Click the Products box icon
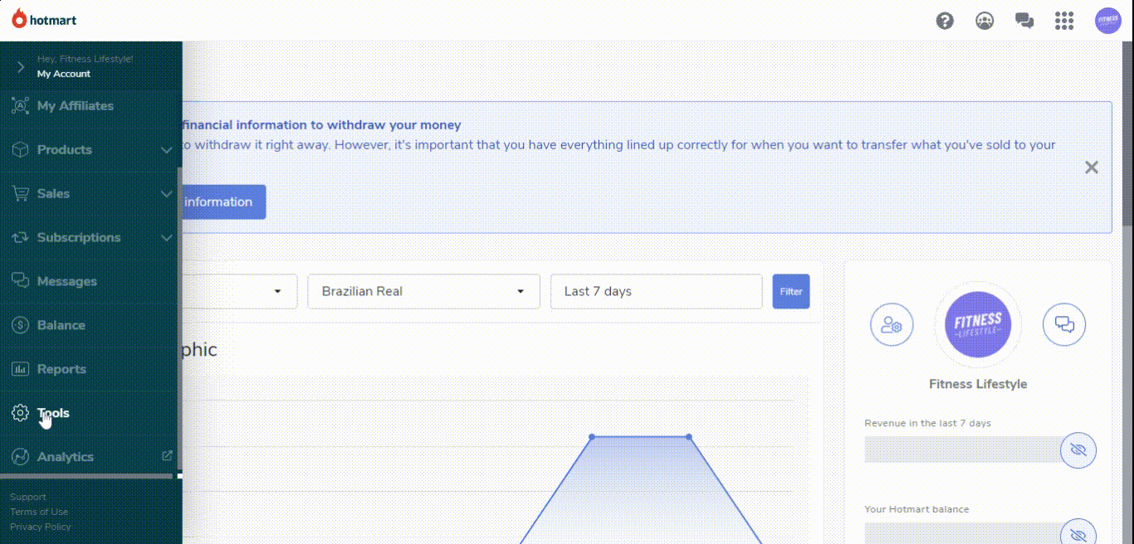Screen dimensions: 1134x544 coord(20,149)
